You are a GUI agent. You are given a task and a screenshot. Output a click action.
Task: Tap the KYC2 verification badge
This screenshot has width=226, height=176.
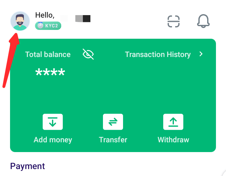48,26
